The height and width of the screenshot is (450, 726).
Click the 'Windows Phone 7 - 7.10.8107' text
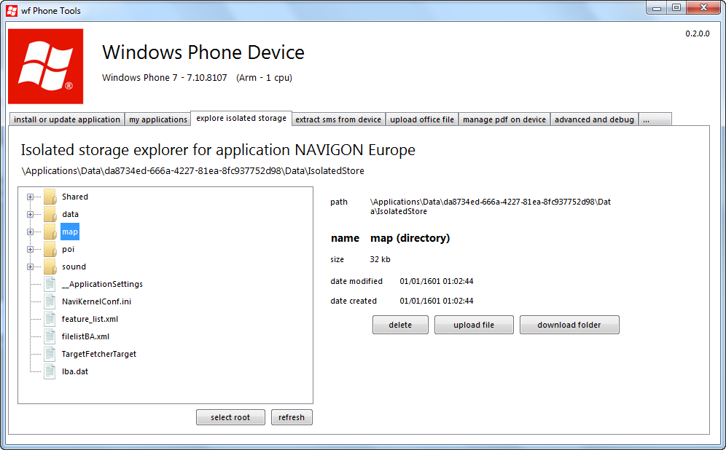click(x=164, y=78)
